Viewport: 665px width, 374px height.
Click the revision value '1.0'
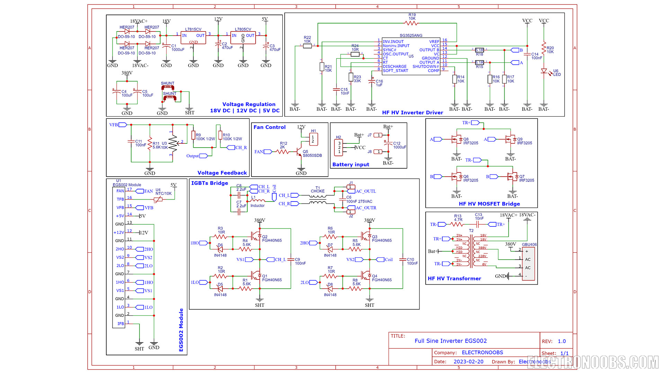click(x=562, y=341)
